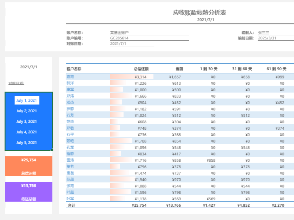Open customer link 袁霞
The image size is (294, 220).
tap(70, 77)
